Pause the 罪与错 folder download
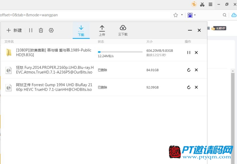This screenshot has height=164, width=237. tap(189, 53)
